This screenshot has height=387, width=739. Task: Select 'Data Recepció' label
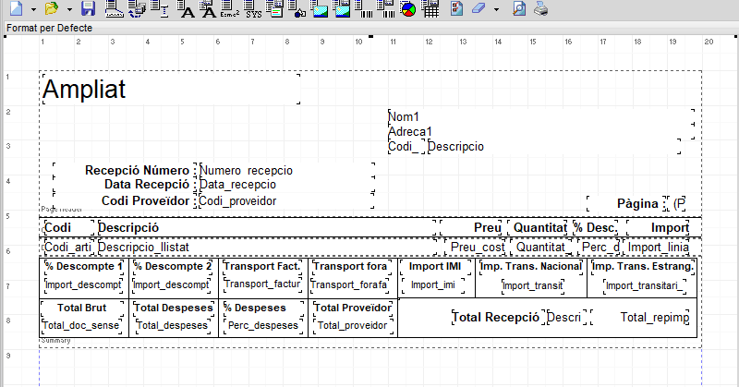[x=125, y=185]
